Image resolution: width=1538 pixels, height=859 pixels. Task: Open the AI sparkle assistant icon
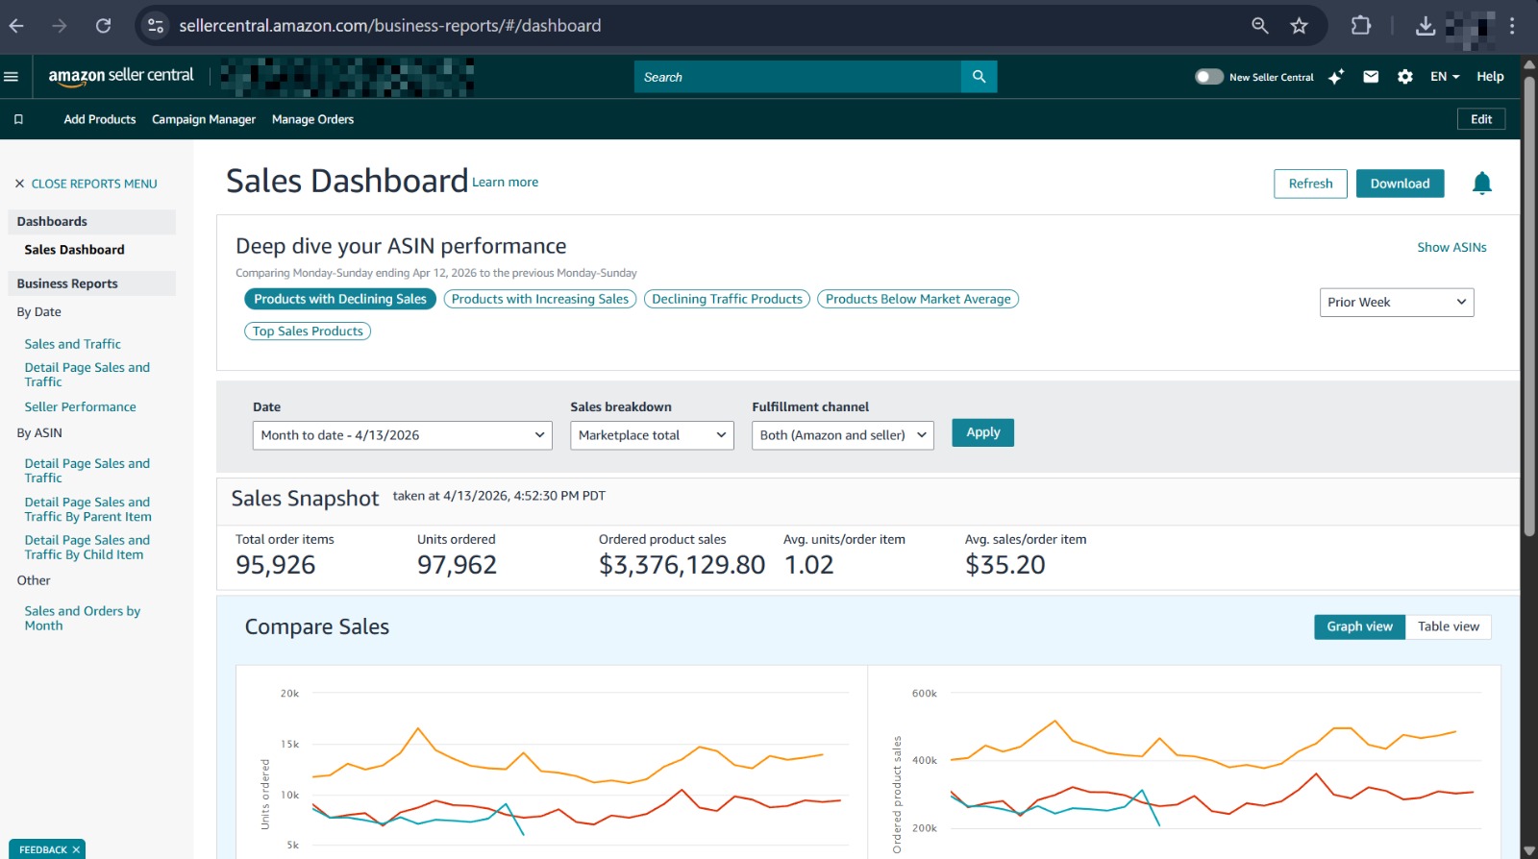(x=1336, y=77)
